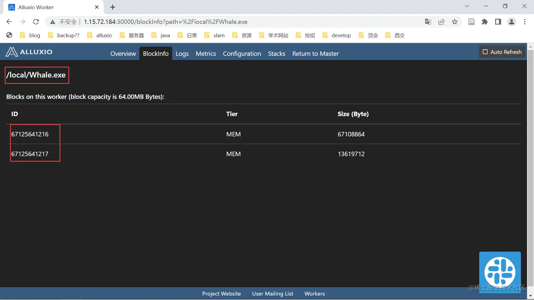Open the 校招 bookmark folder
The height and width of the screenshot is (300, 534).
pos(305,35)
